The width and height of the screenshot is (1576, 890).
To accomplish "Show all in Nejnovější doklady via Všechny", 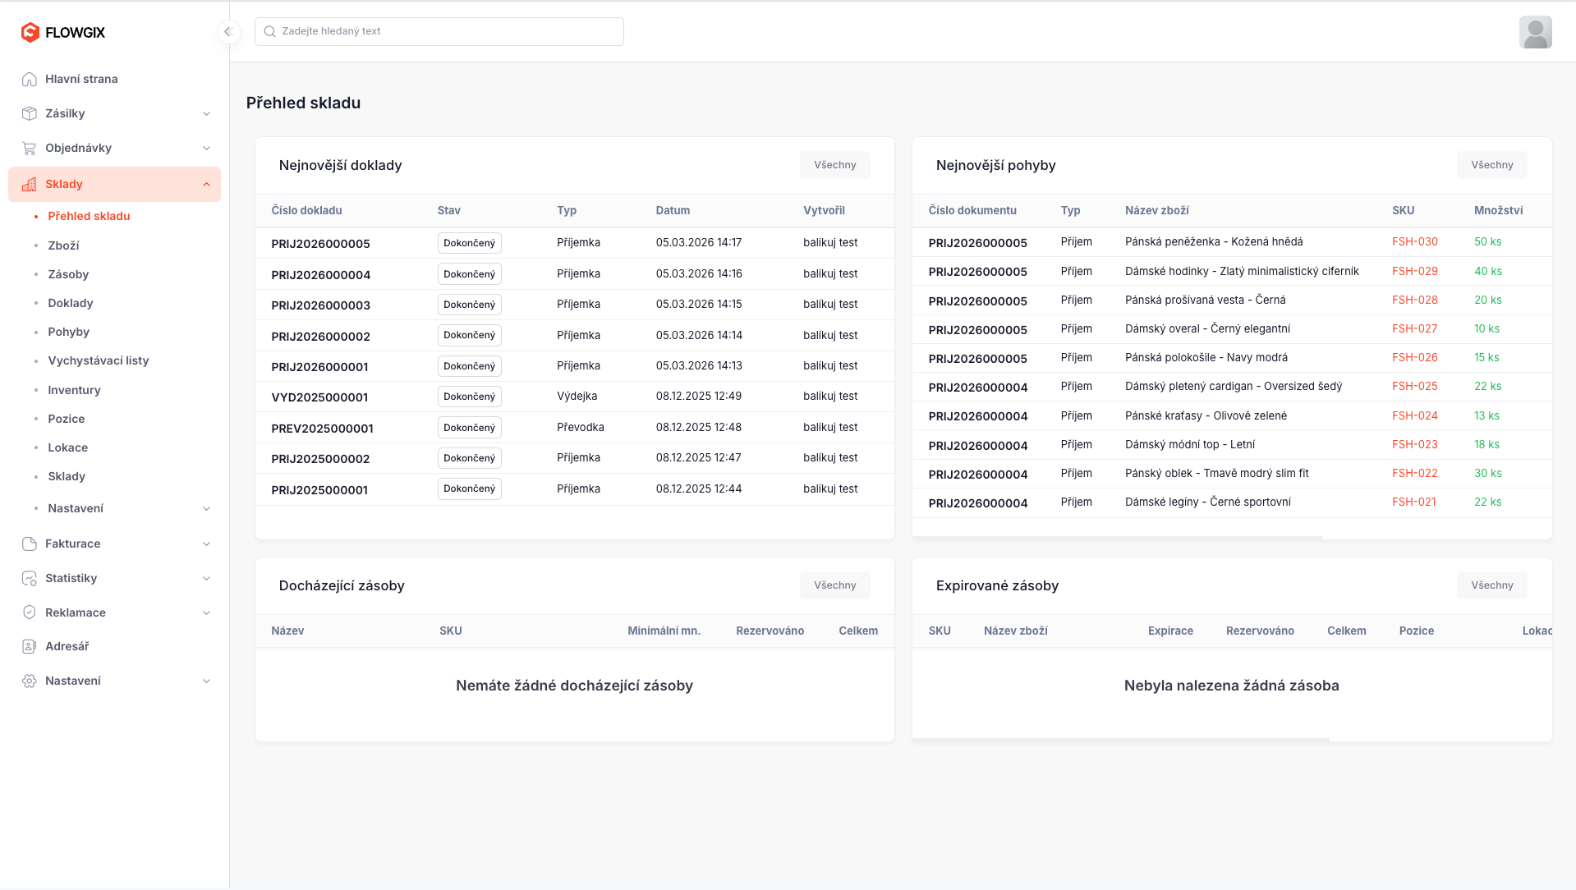I will [x=834, y=165].
